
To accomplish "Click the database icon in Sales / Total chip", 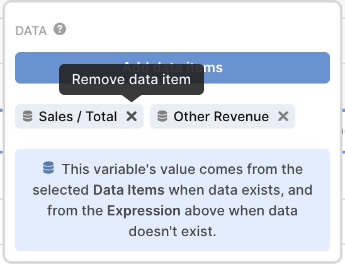I will [x=28, y=116].
